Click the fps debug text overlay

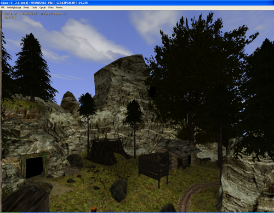click(x=10, y=18)
